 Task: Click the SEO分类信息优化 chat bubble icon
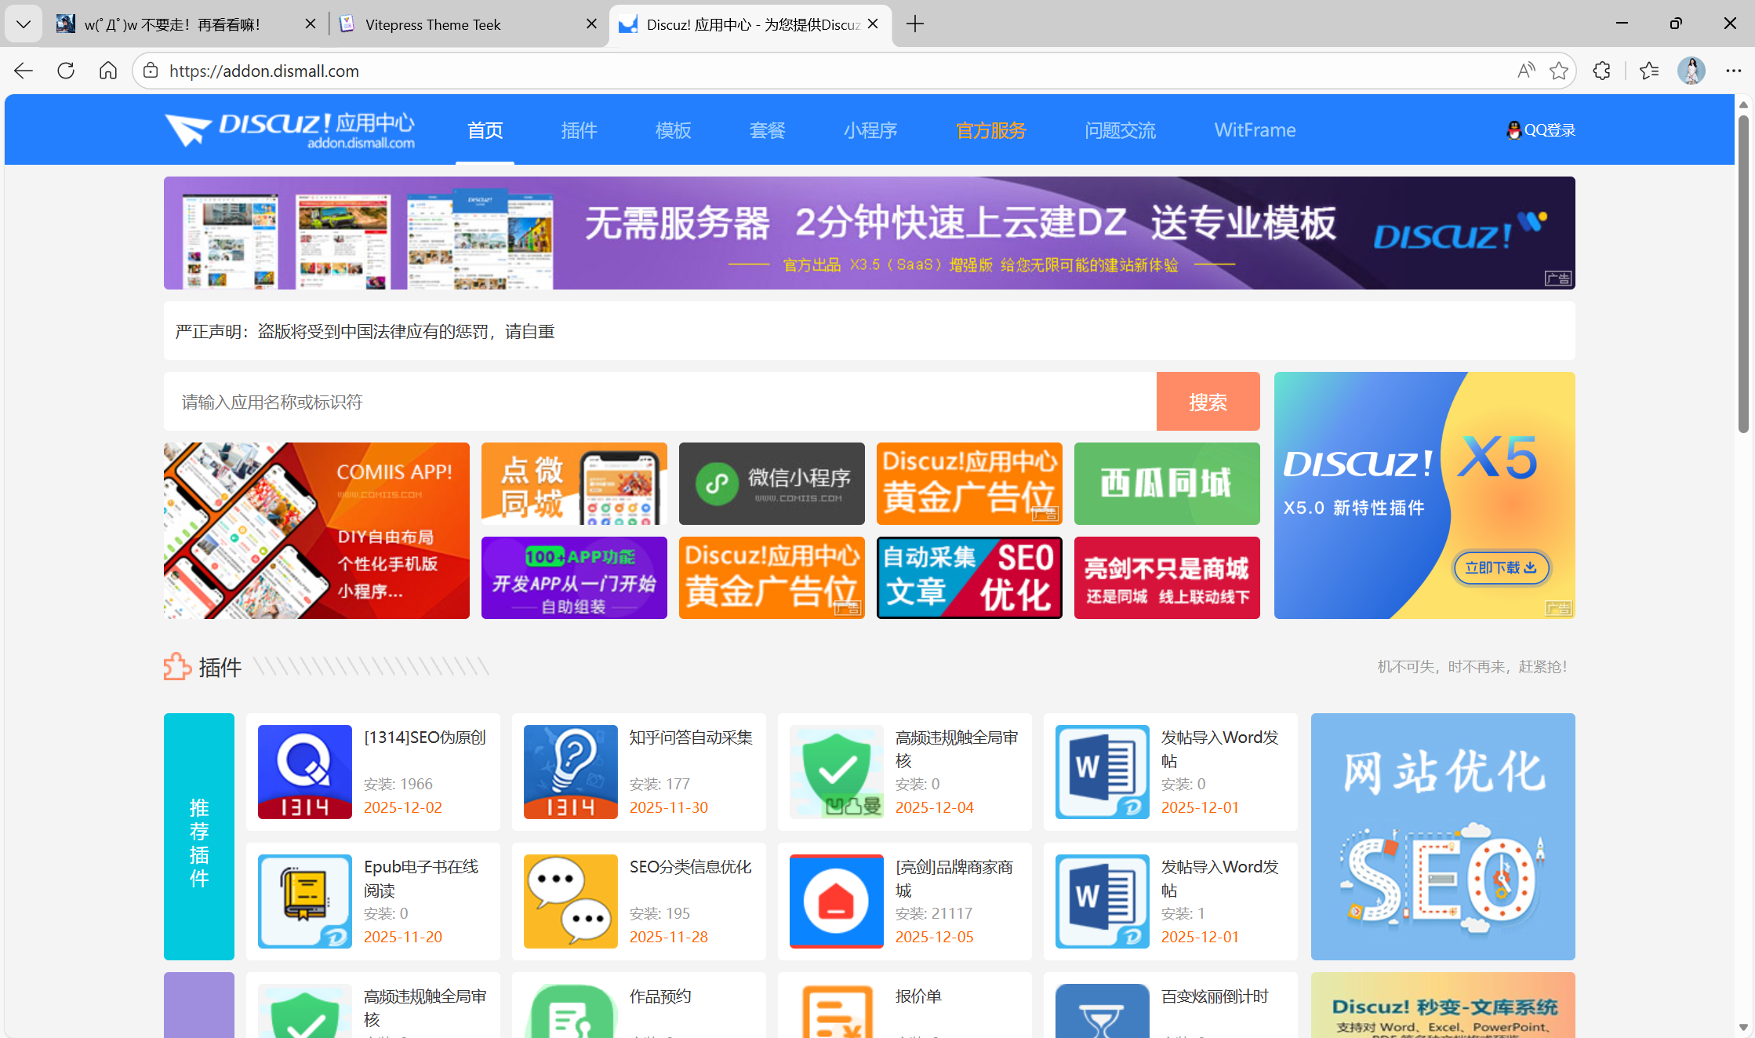(x=570, y=901)
